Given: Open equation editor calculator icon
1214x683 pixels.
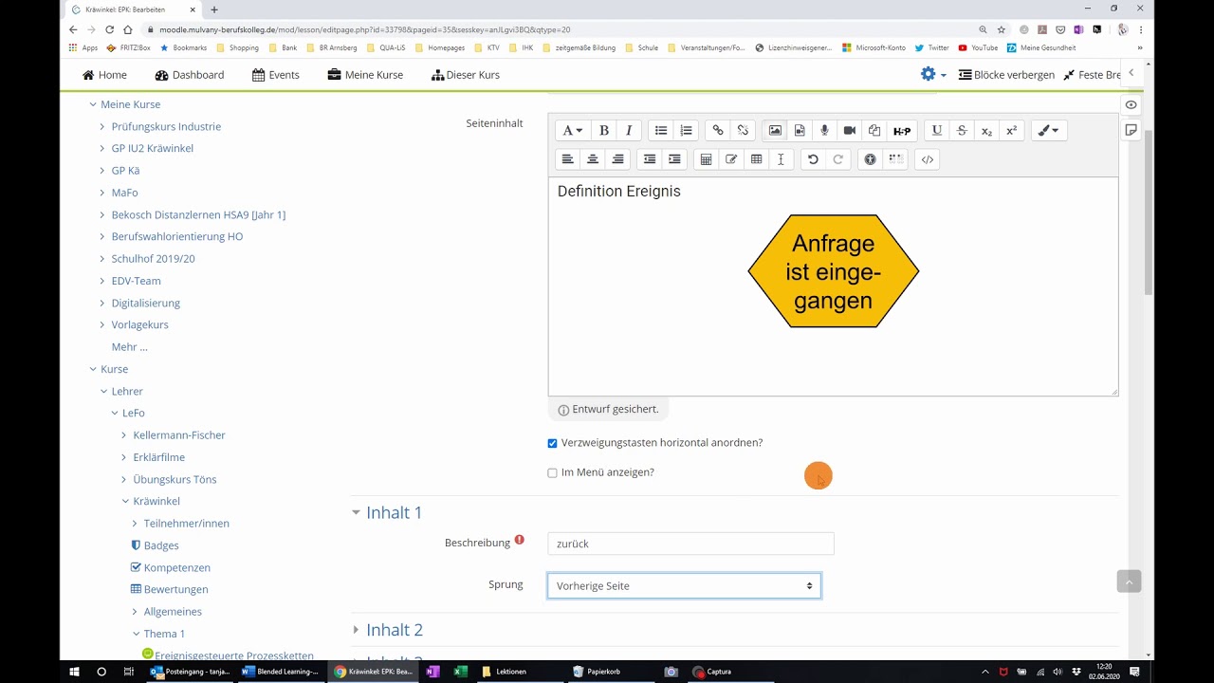Looking at the screenshot, I should (x=706, y=159).
